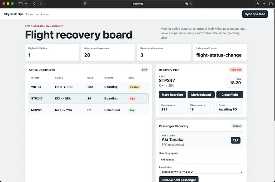Go back with the browser back arrow

point(34,3)
